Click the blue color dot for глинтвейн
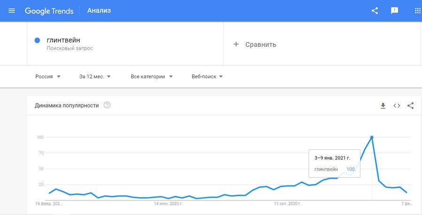This screenshot has width=422, height=215. (x=38, y=40)
